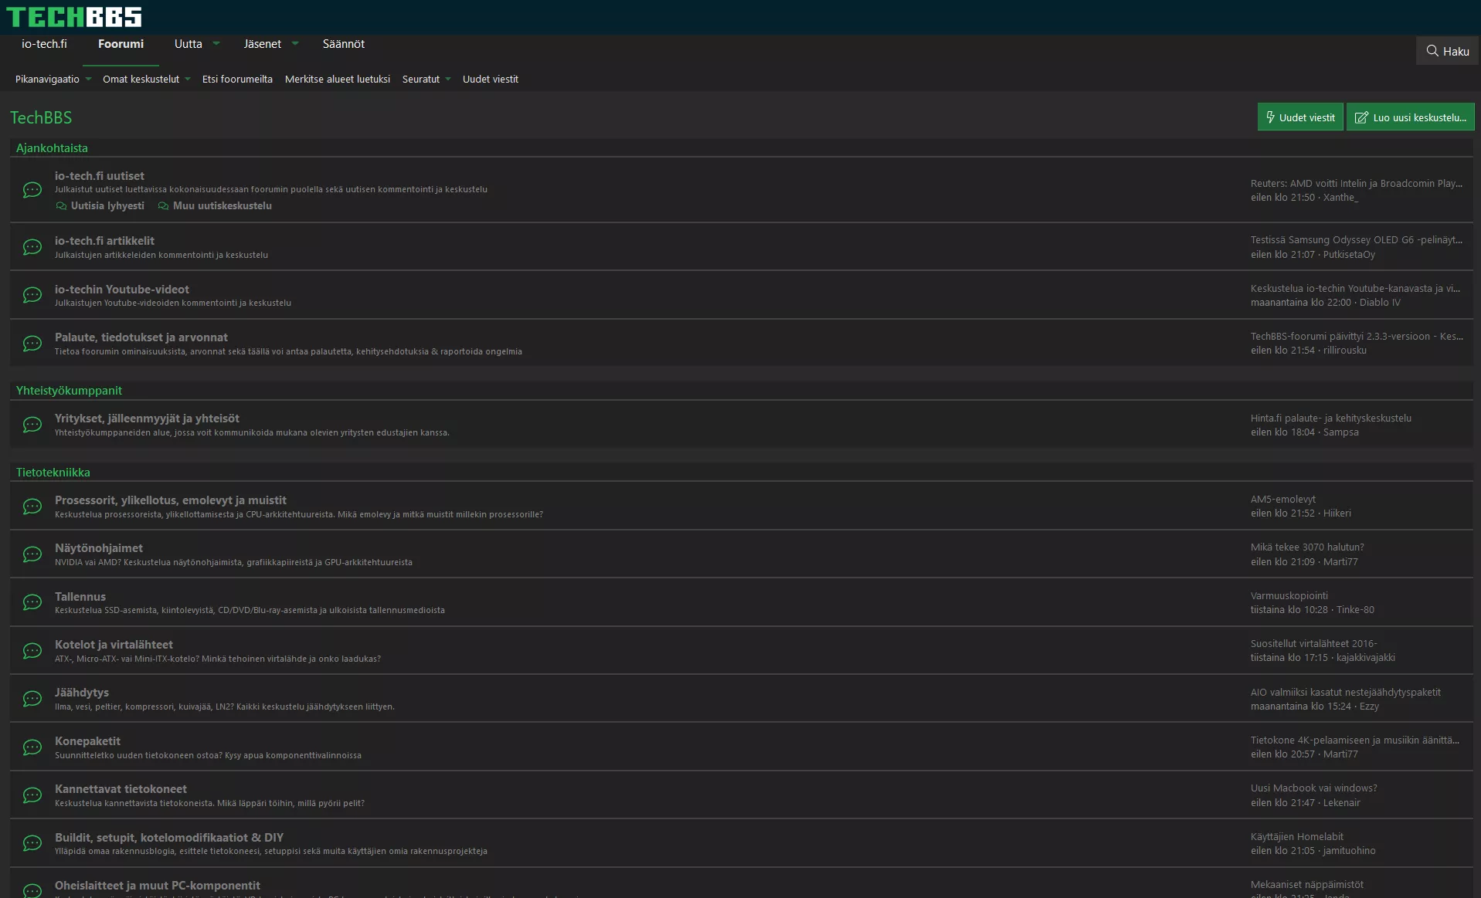1481x898 pixels.
Task: Click the search magnifier Haku button
Action: pos(1447,51)
